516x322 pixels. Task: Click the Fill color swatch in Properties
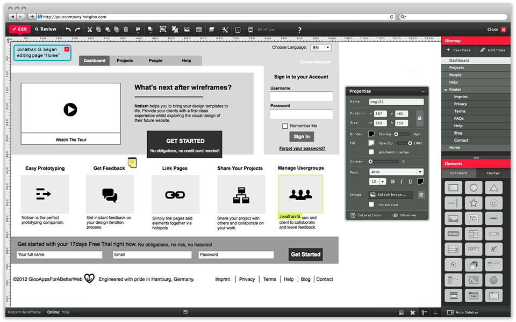pyautogui.click(x=371, y=142)
